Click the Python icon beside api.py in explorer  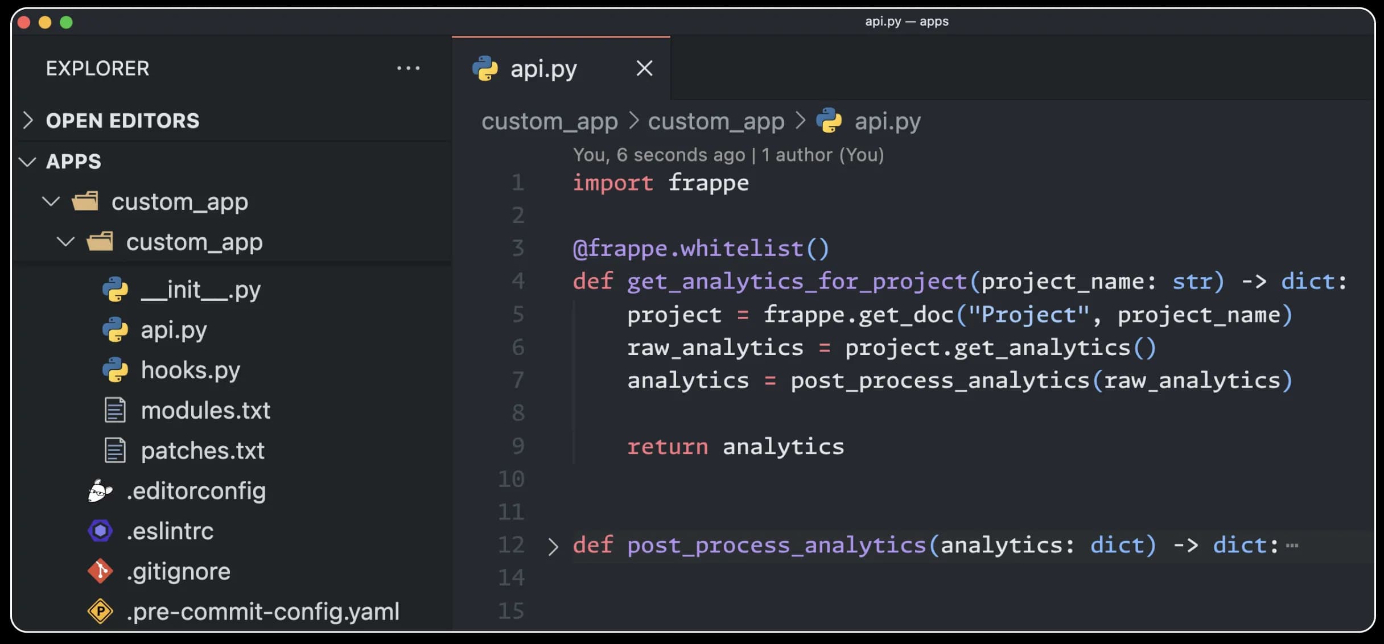click(115, 329)
